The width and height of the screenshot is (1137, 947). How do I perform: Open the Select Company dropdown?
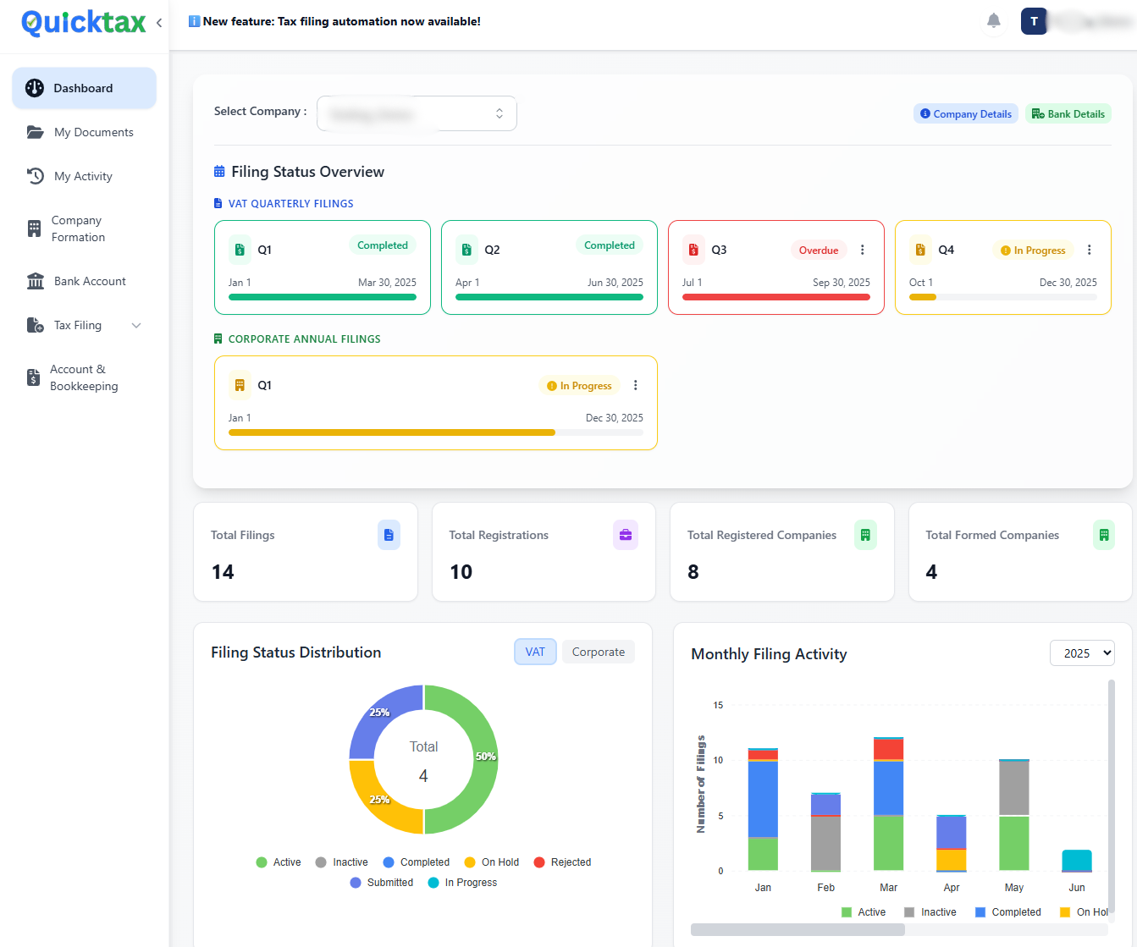[x=417, y=113]
